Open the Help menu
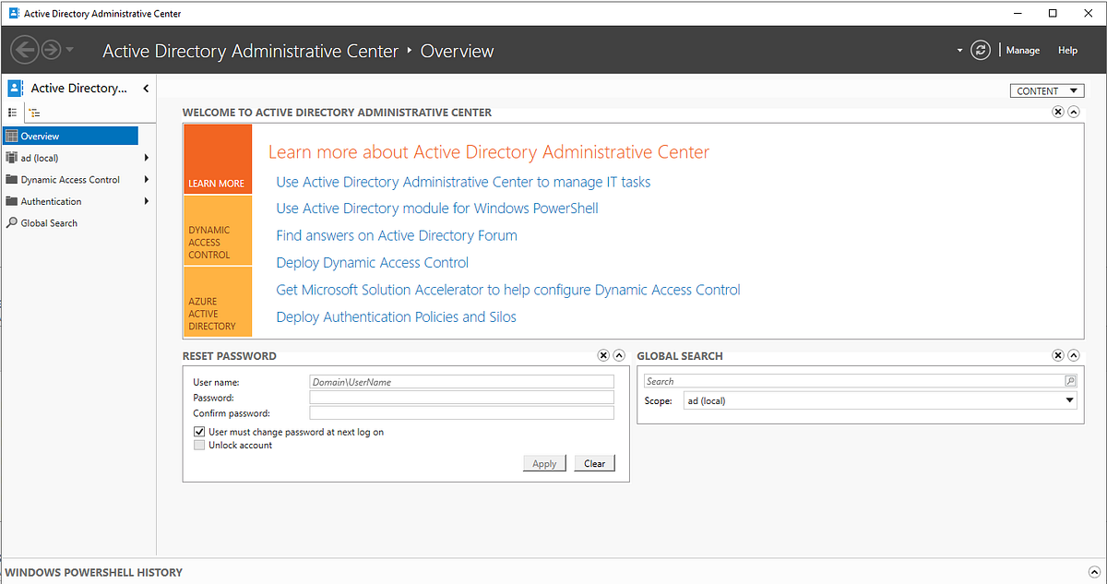 click(x=1067, y=50)
